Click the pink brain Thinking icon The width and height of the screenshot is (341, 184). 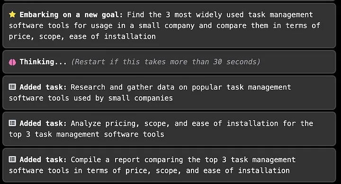point(12,62)
